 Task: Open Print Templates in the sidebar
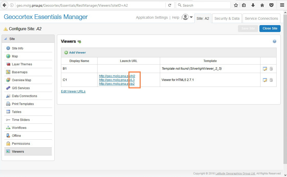click(x=28, y=104)
